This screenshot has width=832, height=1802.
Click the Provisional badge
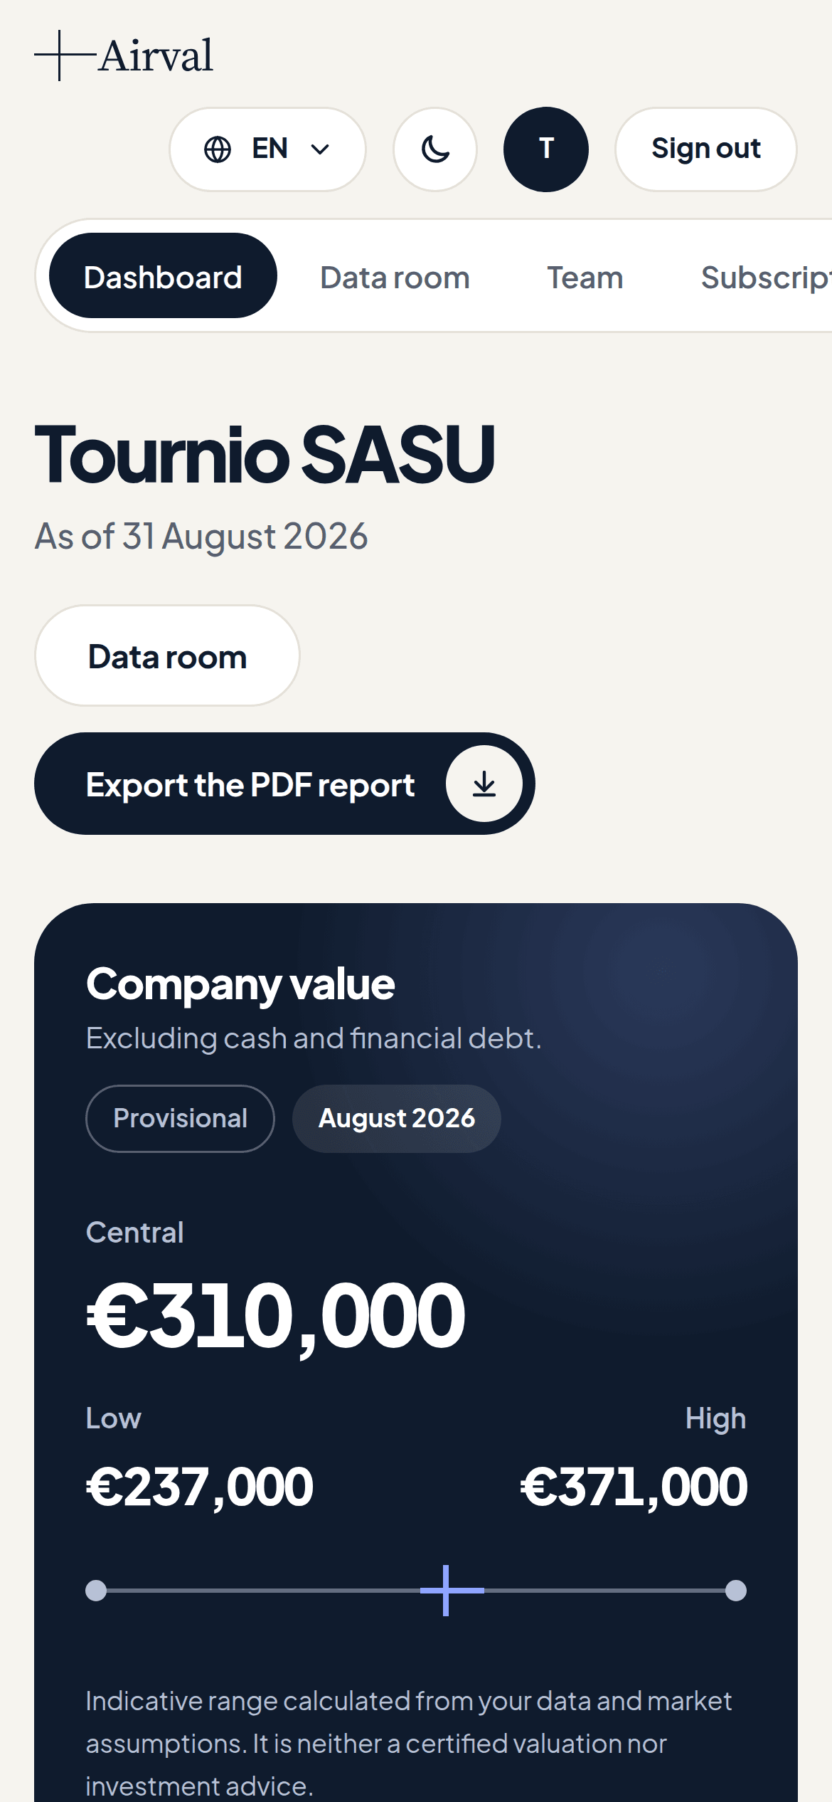coord(181,1118)
